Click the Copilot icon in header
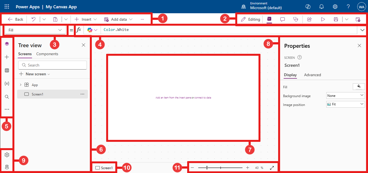The height and width of the screenshot is (173, 368). (308, 7)
